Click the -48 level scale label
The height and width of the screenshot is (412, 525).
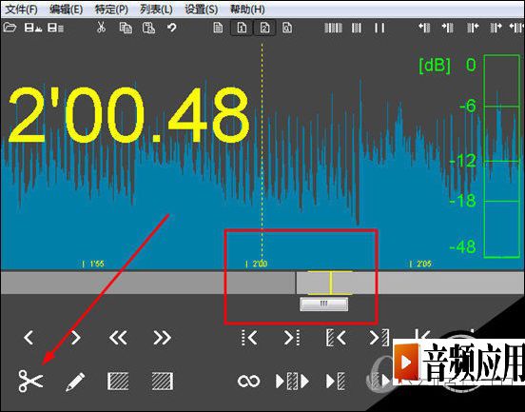463,246
